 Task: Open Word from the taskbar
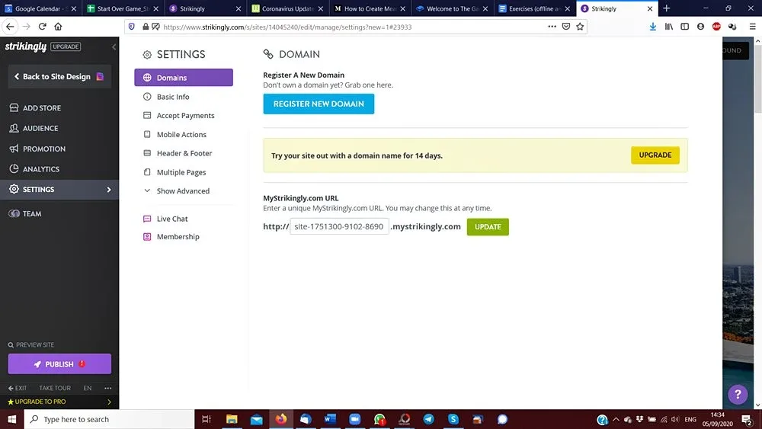click(330, 419)
